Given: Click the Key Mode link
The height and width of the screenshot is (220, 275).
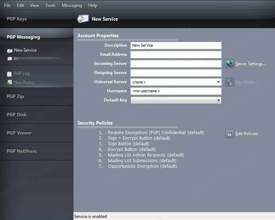Looking at the screenshot, I should tap(247, 82).
